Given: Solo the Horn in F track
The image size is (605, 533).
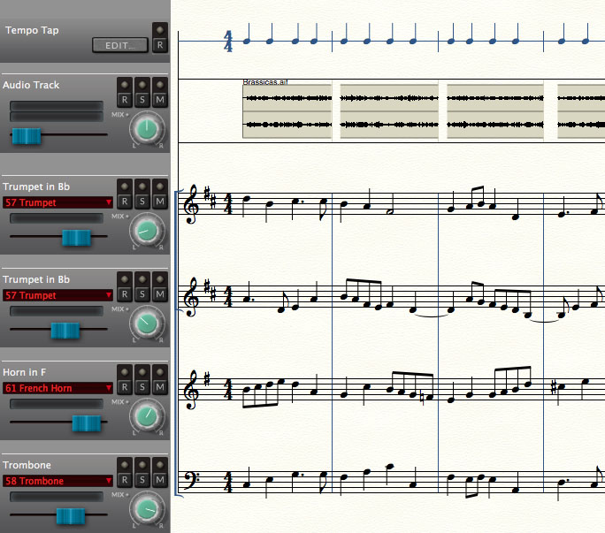Looking at the screenshot, I should pos(142,386).
